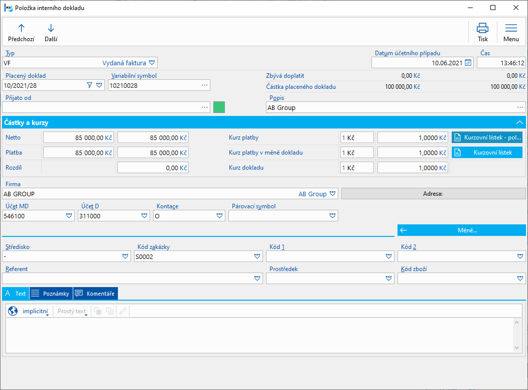The width and height of the screenshot is (528, 390).
Task: Click the globe icon in text editor
Action: 13,311
